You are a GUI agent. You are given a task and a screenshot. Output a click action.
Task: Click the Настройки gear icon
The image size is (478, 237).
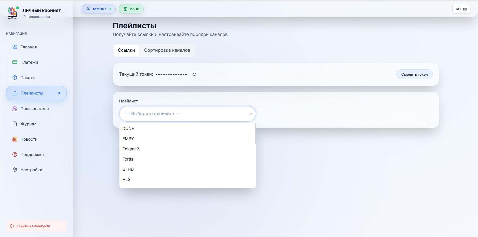pyautogui.click(x=15, y=170)
